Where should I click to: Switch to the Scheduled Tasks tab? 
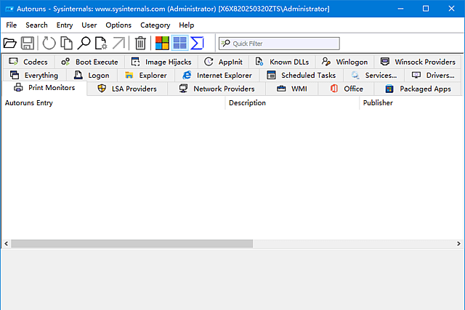tap(302, 76)
